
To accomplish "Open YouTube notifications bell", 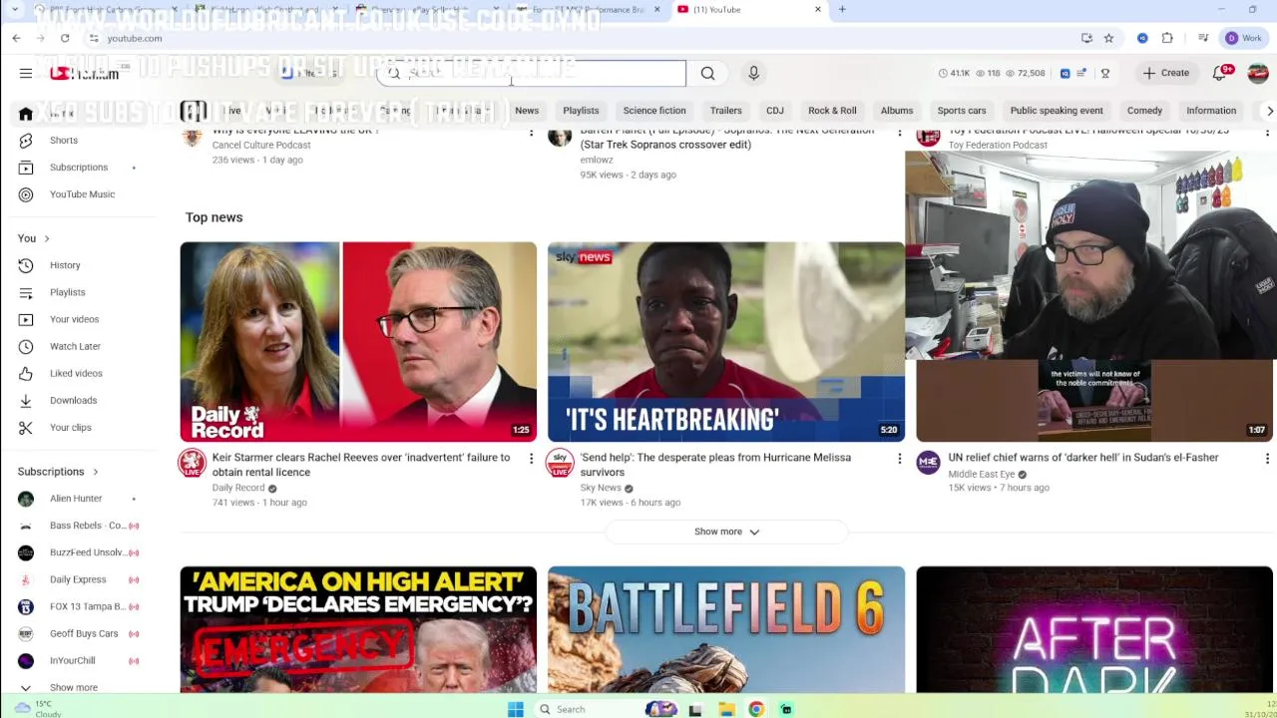I will (1220, 73).
